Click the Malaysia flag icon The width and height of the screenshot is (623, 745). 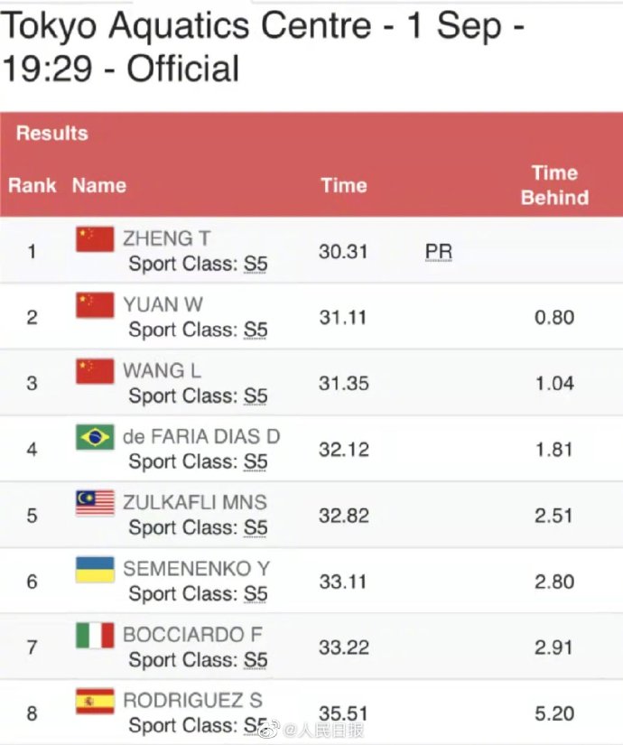click(95, 503)
